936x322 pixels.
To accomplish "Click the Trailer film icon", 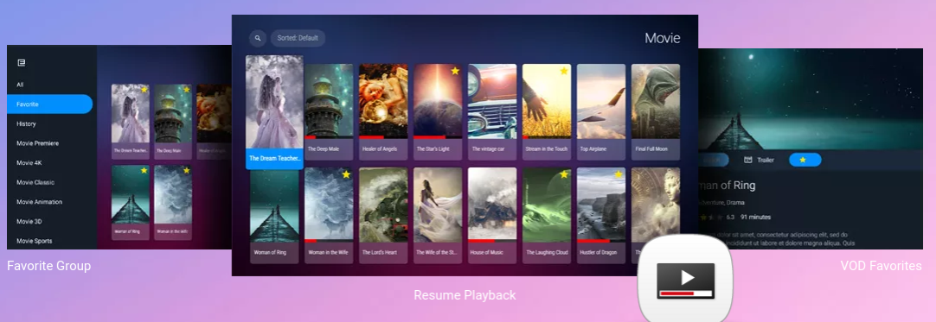I will [748, 160].
